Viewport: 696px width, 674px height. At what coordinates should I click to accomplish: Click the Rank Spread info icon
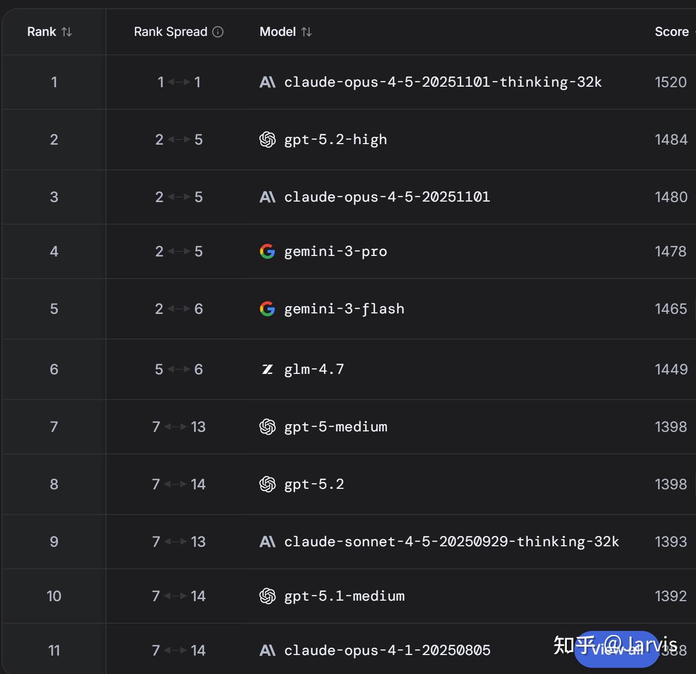pyautogui.click(x=218, y=32)
